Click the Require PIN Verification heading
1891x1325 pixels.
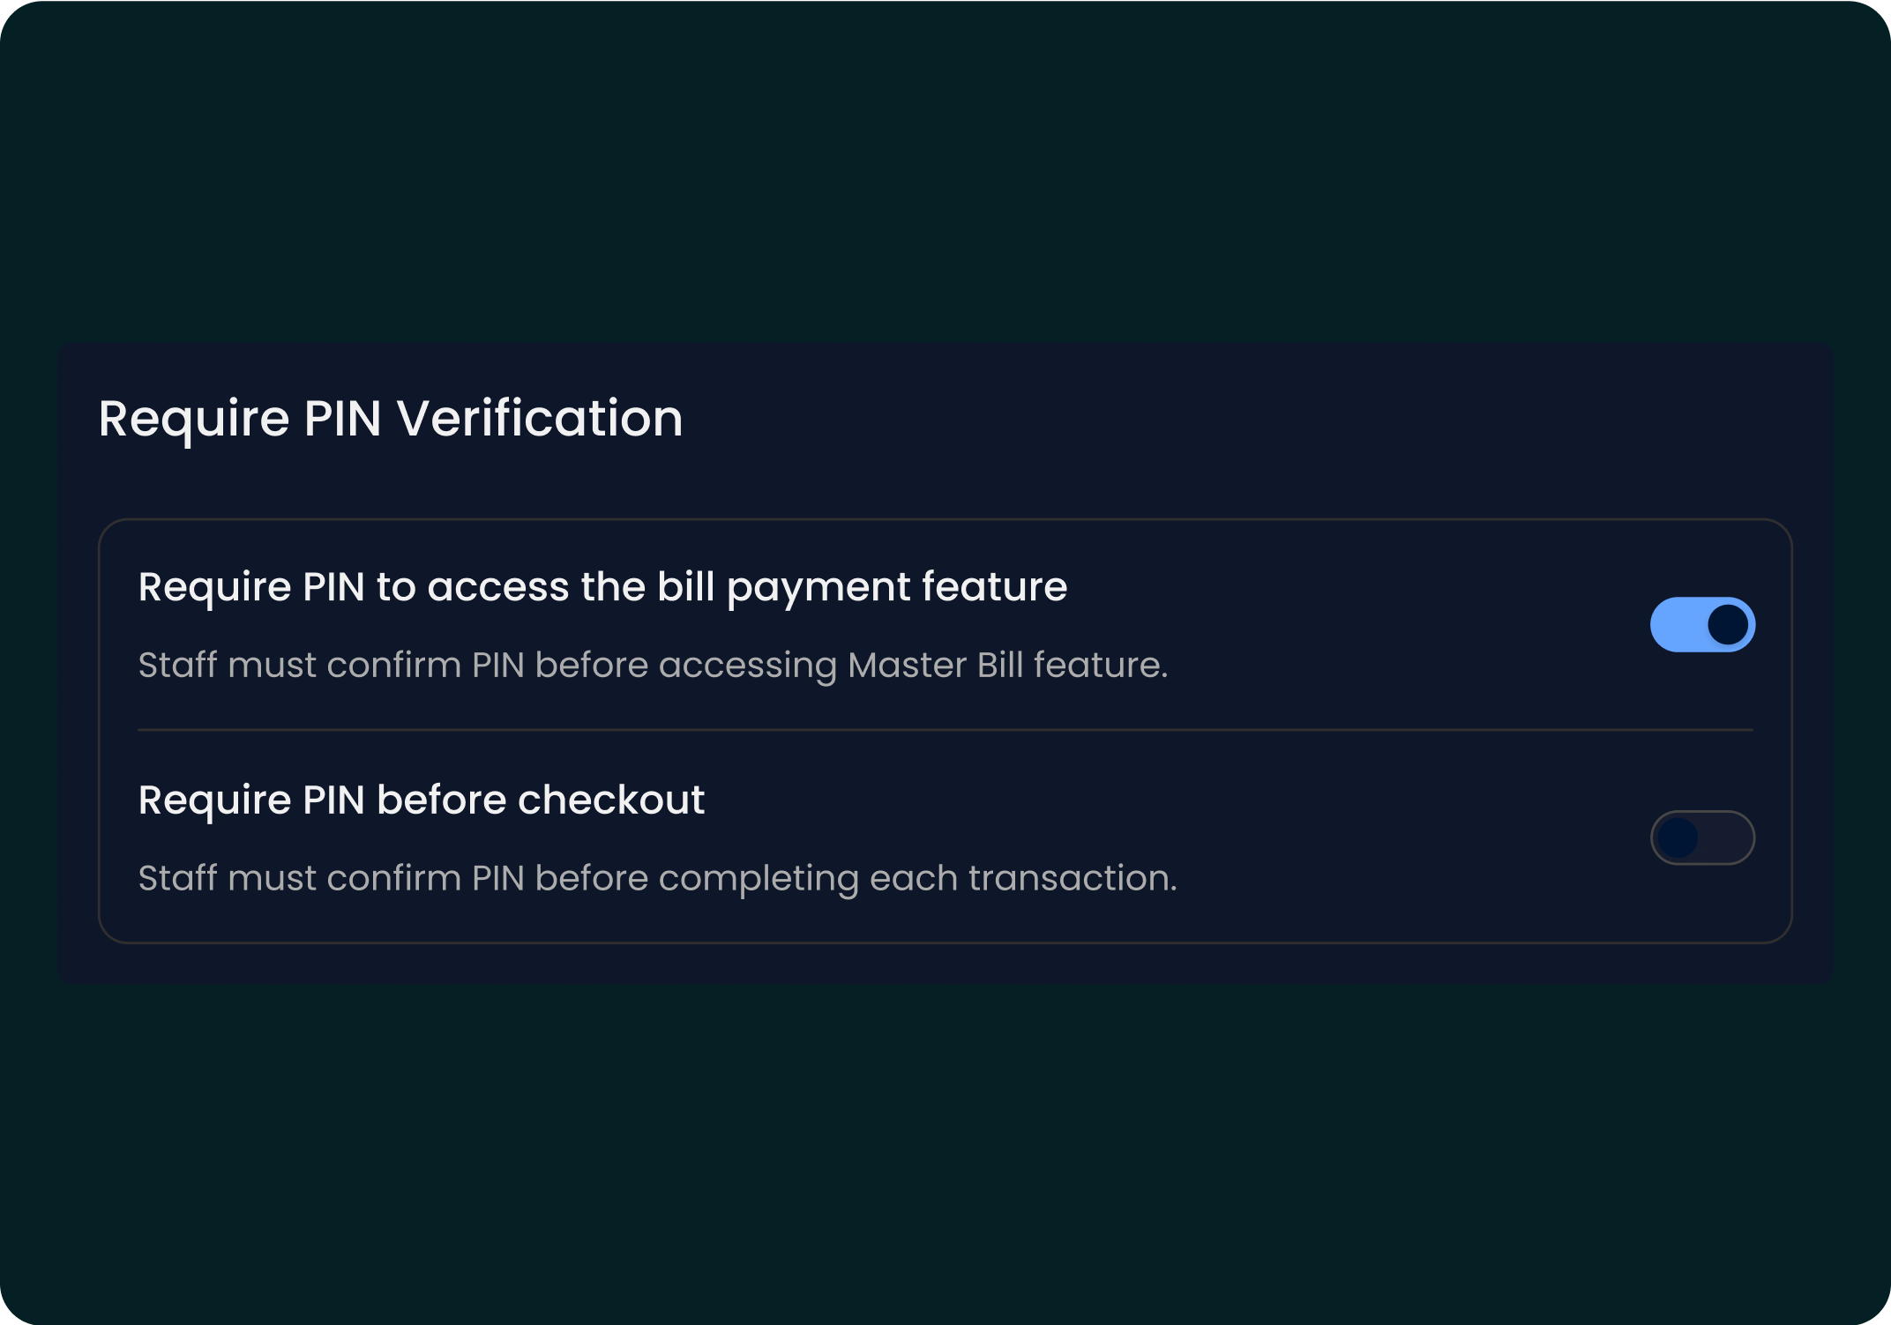390,418
